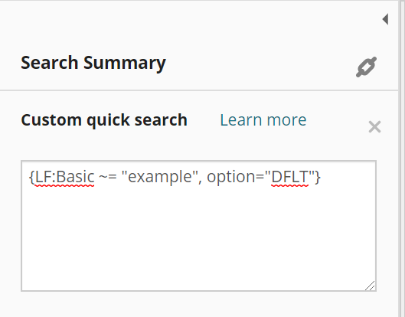Screen dimensions: 405x317
Task: Click the textarea resize grip corner
Action: [371, 286]
